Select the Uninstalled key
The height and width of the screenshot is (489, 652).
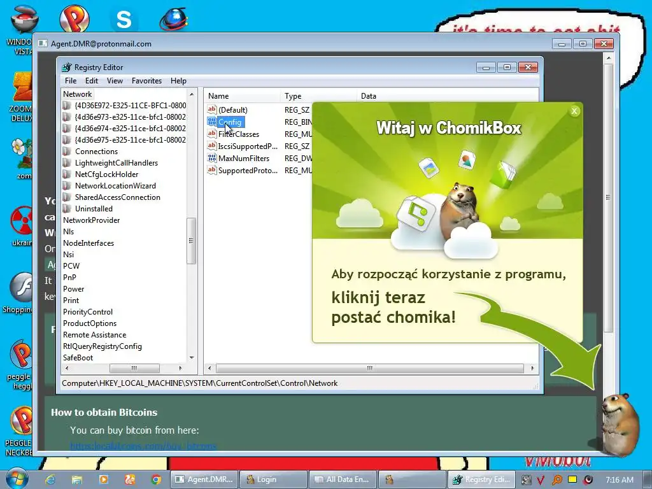(x=94, y=209)
